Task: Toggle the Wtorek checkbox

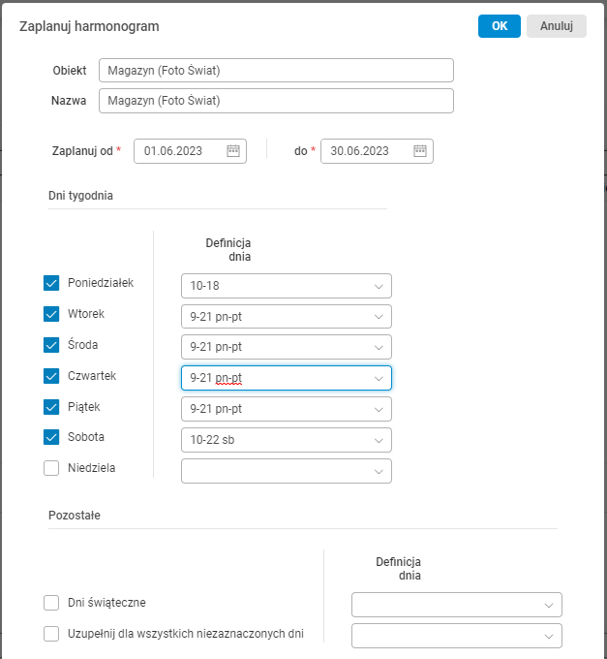Action: (x=52, y=314)
